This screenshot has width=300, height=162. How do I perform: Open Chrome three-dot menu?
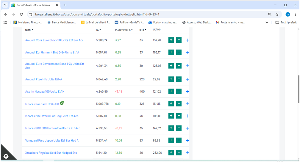coord(296,14)
